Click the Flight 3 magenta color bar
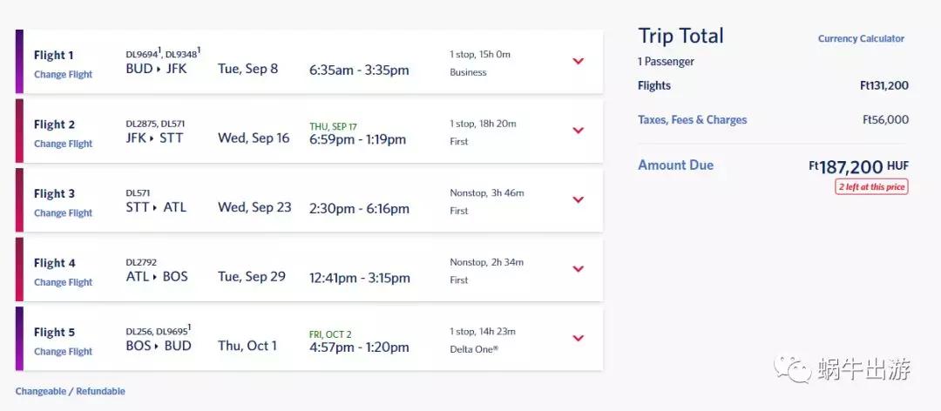This screenshot has width=941, height=411. coord(19,200)
